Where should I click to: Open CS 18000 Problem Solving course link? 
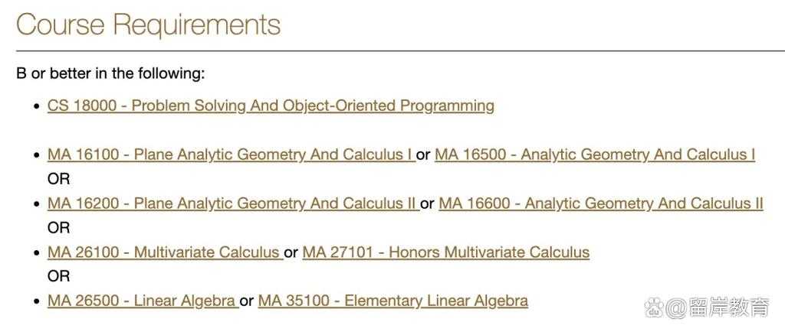coord(271,106)
